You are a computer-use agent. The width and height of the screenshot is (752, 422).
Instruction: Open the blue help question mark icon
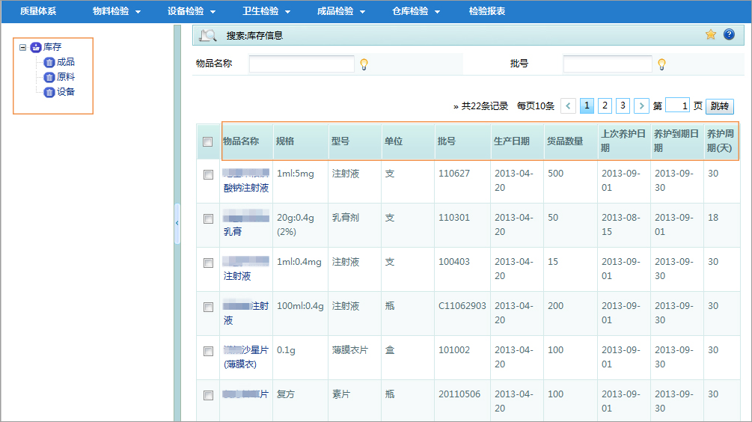(729, 34)
